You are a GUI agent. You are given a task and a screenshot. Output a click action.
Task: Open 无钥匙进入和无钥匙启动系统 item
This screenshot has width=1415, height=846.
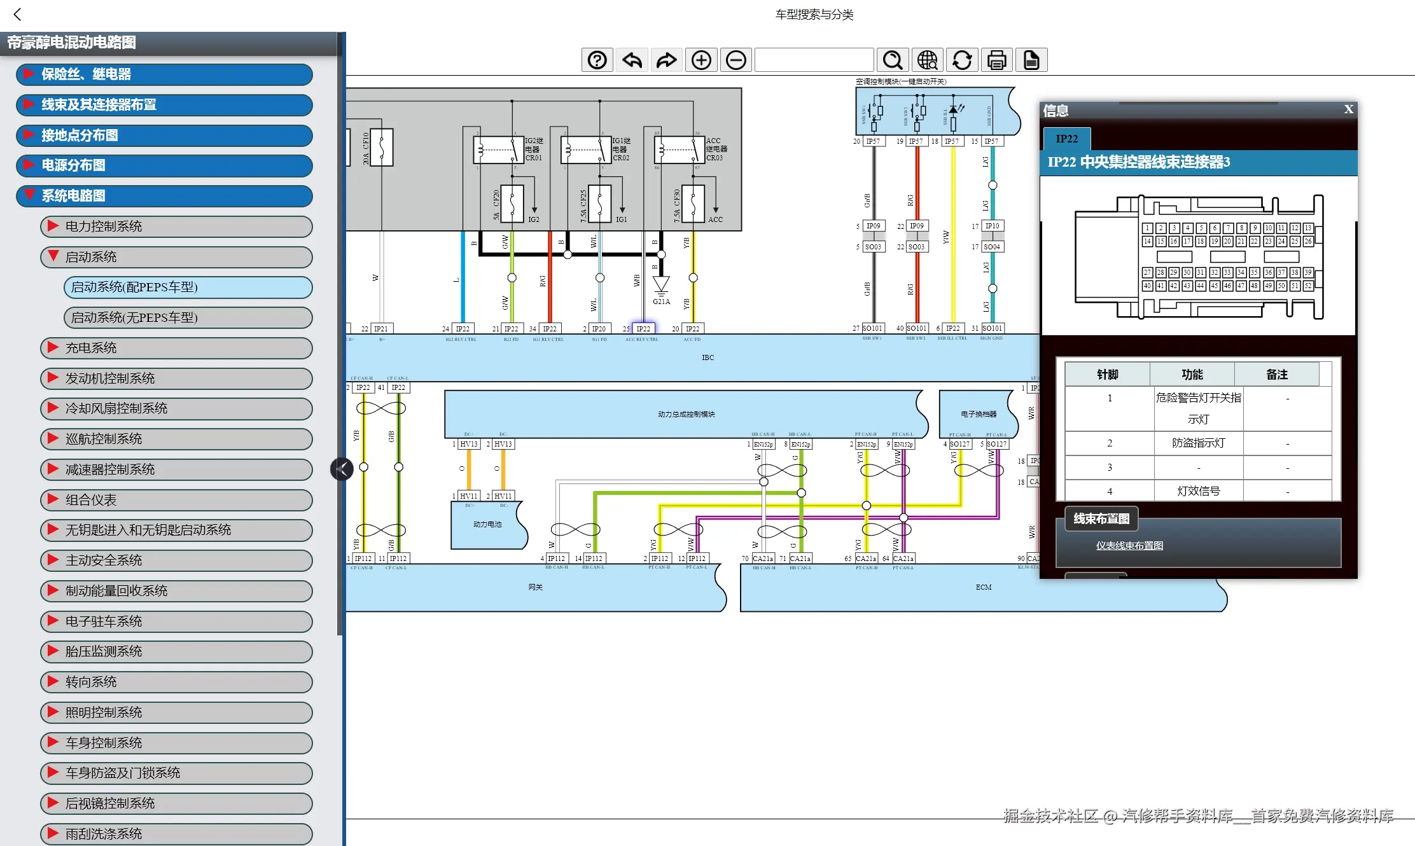(x=176, y=530)
